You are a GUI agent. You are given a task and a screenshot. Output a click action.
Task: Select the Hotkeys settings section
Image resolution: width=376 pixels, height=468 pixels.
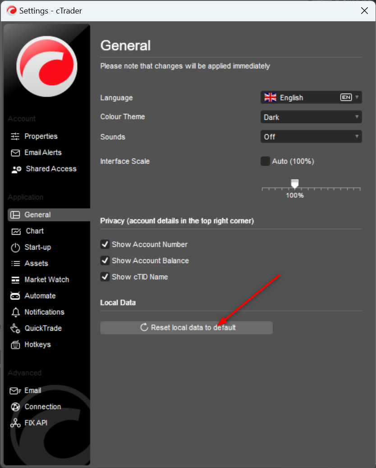(37, 345)
